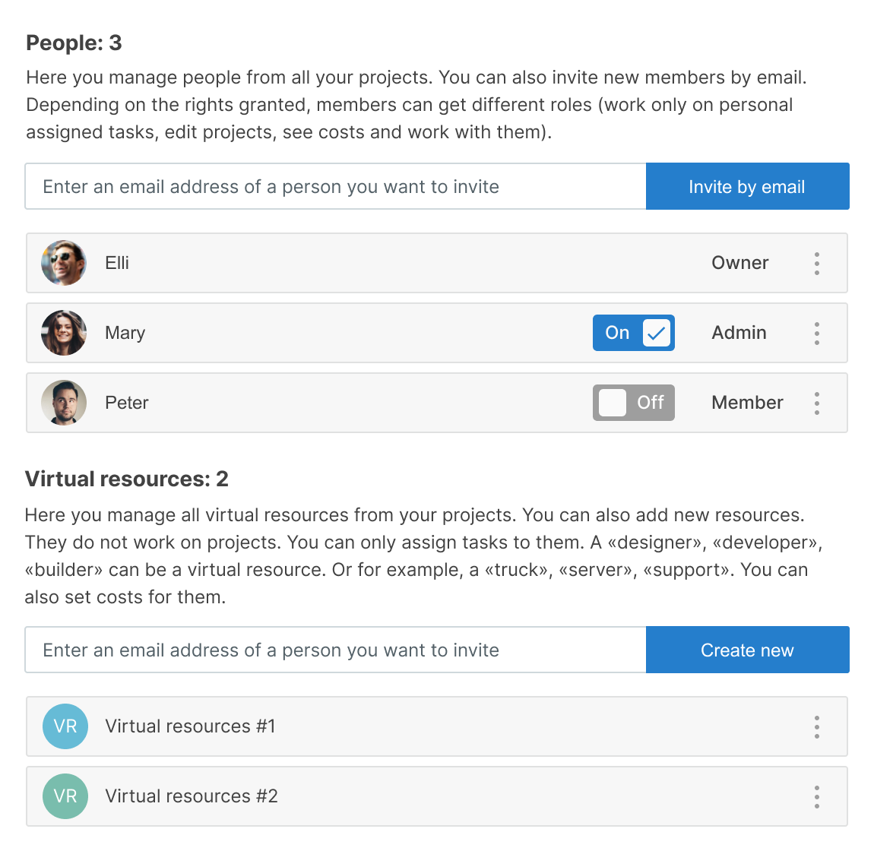874x851 pixels.
Task: Enable Peter's Off toggle switch
Action: tap(634, 403)
